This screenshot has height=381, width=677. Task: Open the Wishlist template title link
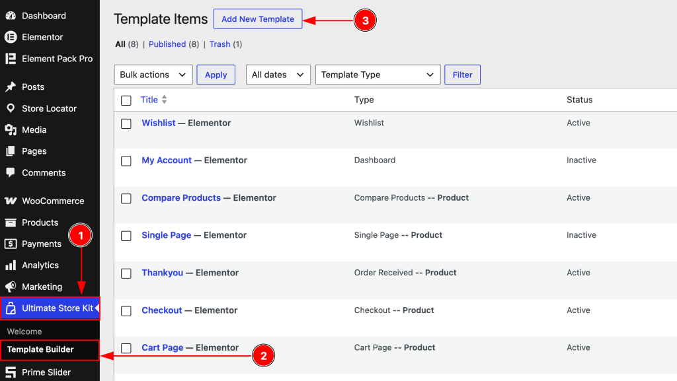point(159,123)
